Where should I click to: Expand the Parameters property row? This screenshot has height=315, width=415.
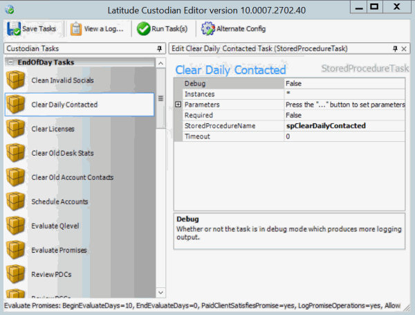point(178,105)
